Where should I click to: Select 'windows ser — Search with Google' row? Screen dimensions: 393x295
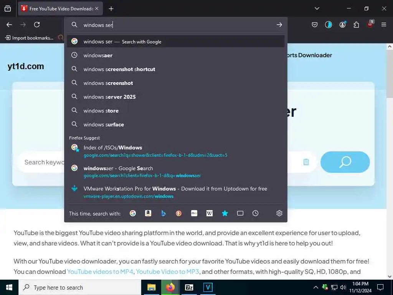[176, 41]
